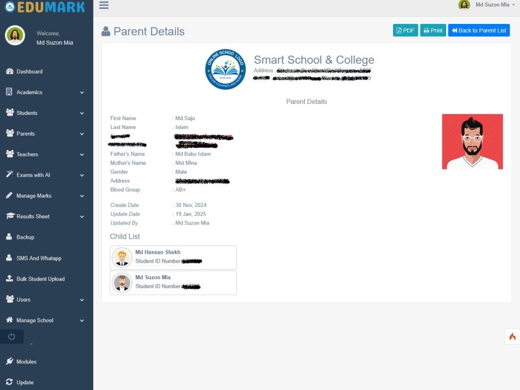Click the school circular logo
The height and width of the screenshot is (390, 520).
[225, 69]
